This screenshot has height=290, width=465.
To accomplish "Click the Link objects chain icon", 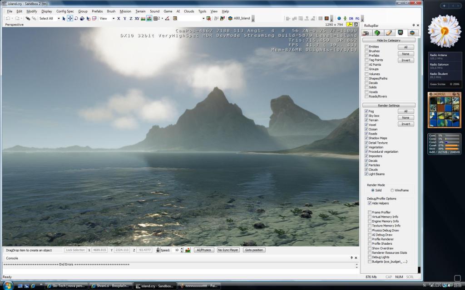I will [28, 18].
